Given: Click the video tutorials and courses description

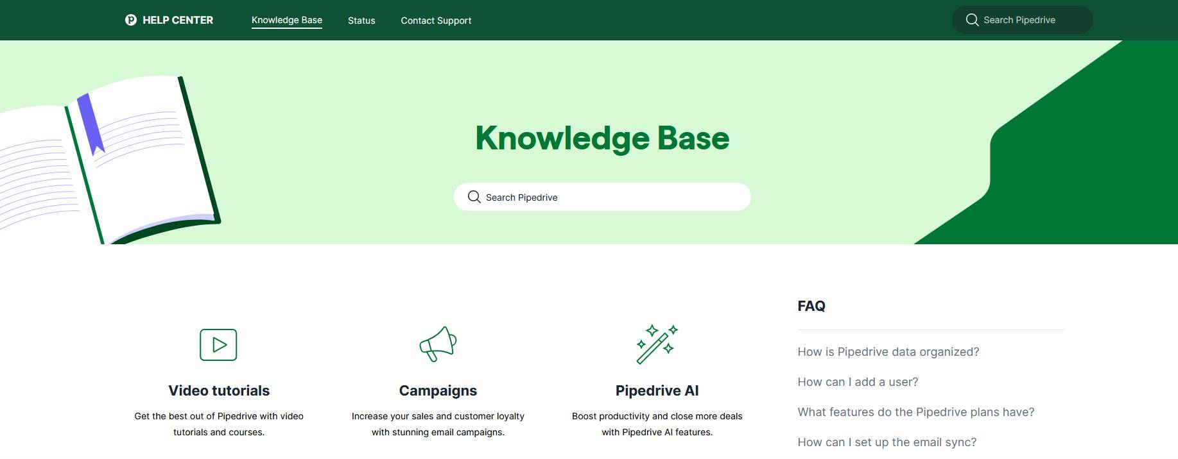Looking at the screenshot, I should point(219,424).
